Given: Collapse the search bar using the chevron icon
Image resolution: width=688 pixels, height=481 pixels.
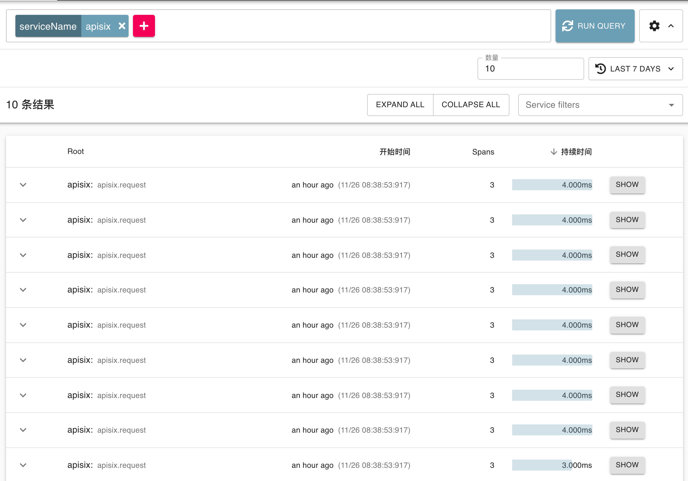Looking at the screenshot, I should (671, 26).
